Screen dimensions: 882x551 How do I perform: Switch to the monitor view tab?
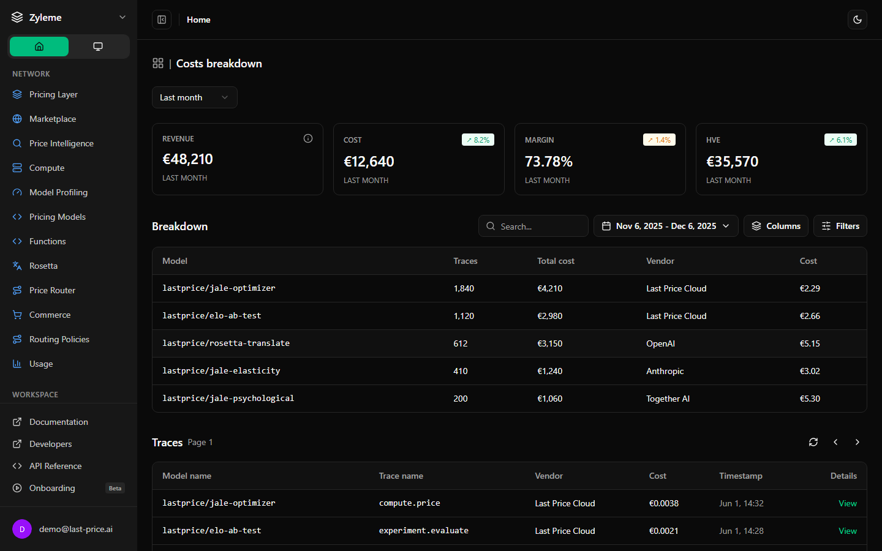click(98, 47)
